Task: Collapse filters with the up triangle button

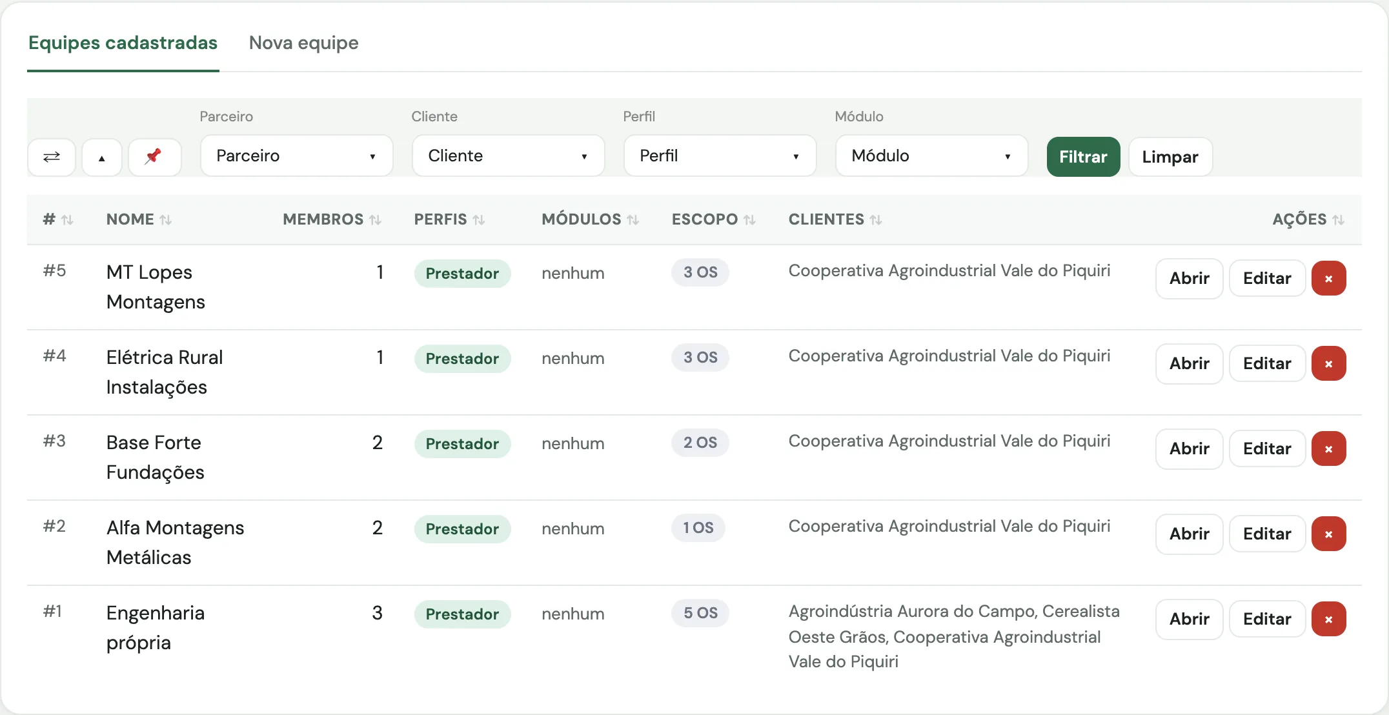Action: tap(102, 157)
